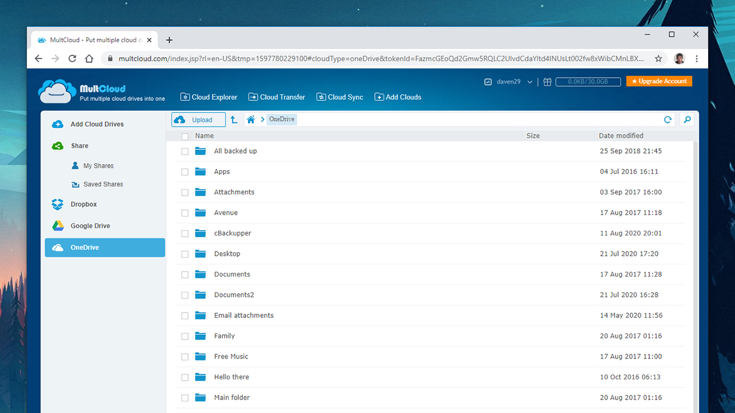The image size is (735, 413).
Task: Click the folder icon for Family
Action: coord(200,336)
